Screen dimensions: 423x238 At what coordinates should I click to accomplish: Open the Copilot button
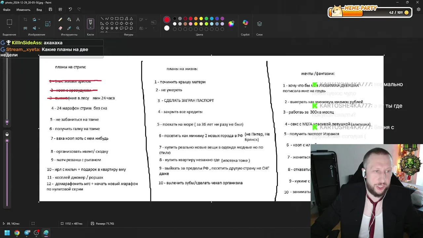click(x=245, y=22)
